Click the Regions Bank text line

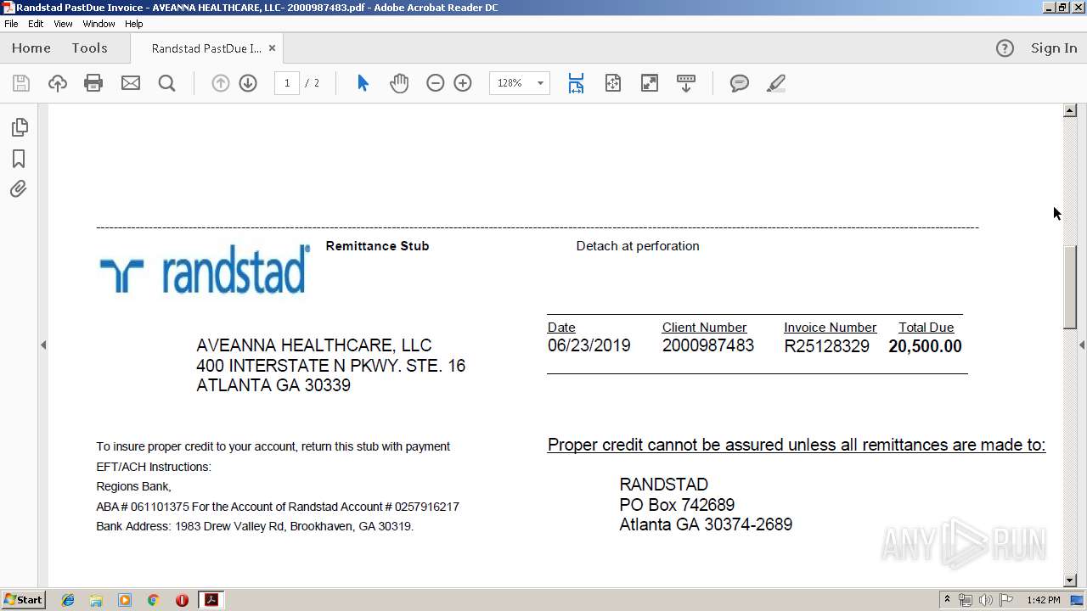134,487
